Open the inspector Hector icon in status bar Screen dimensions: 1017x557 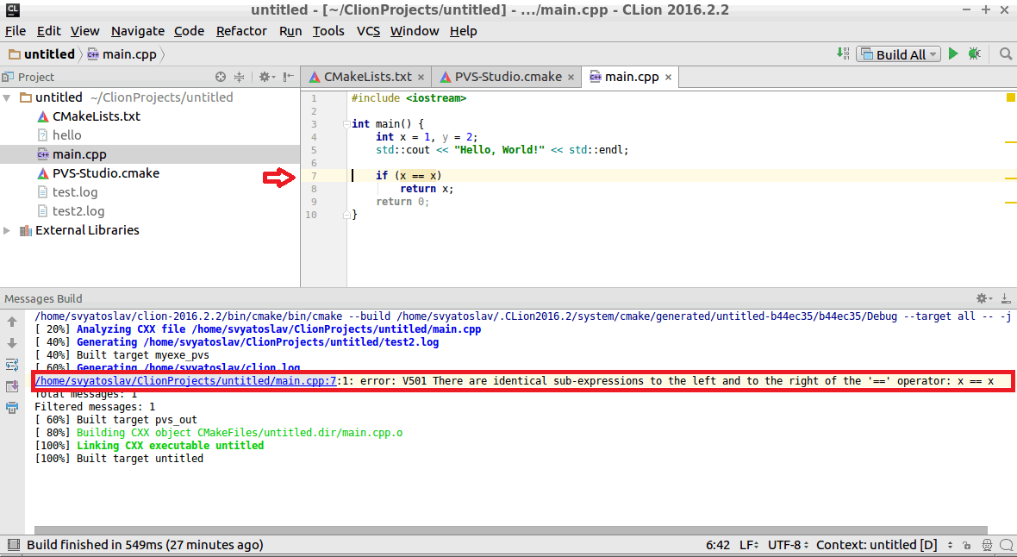(x=987, y=545)
